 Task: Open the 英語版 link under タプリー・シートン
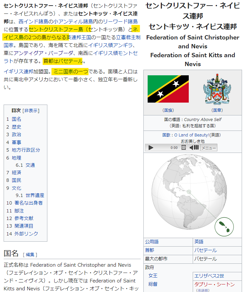coord(203,290)
